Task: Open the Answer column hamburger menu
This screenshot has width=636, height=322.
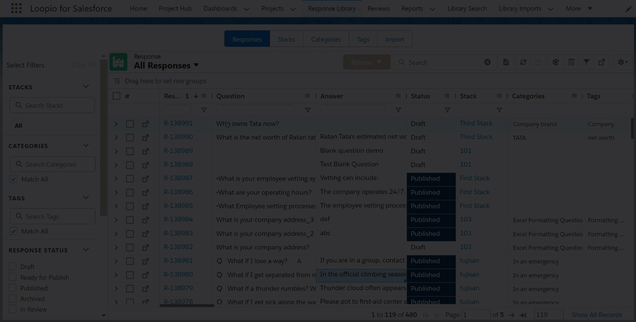Action: pyautogui.click(x=398, y=96)
